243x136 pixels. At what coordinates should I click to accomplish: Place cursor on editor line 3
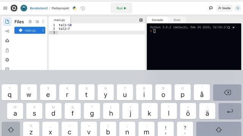click(x=101, y=32)
